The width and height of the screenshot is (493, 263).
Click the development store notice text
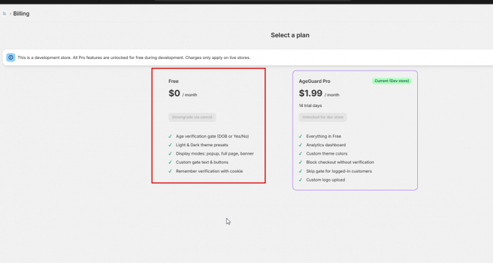click(134, 58)
